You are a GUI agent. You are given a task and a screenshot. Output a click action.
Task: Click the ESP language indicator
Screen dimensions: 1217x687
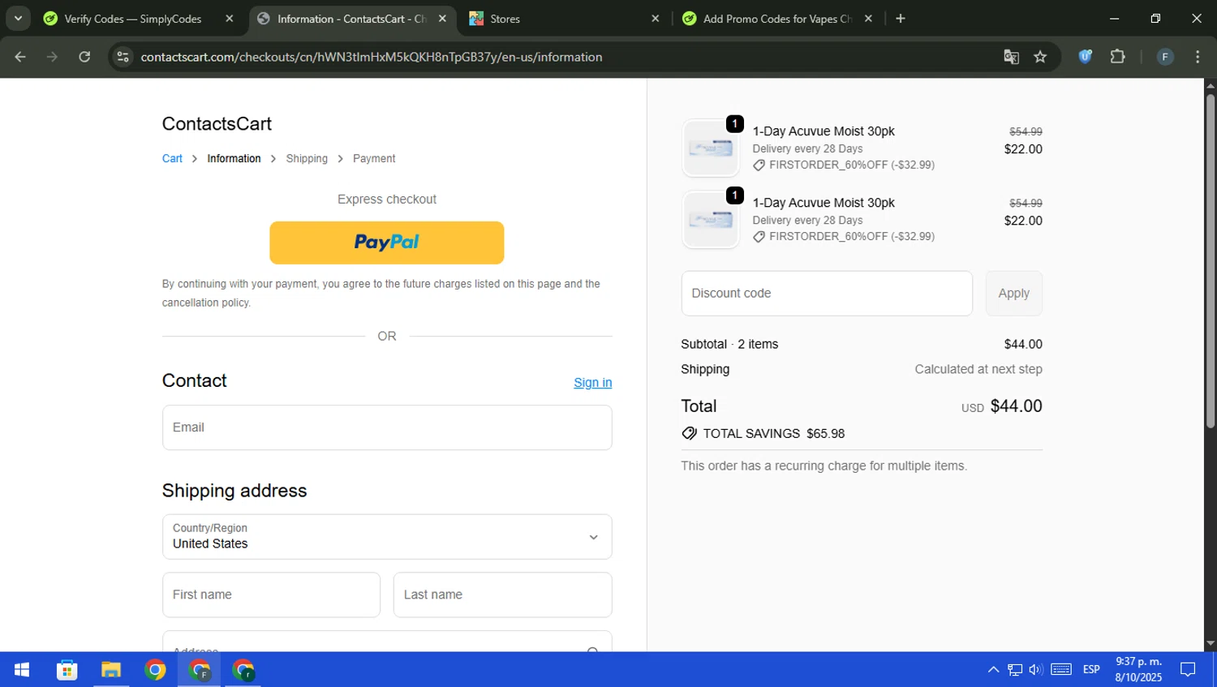[1091, 670]
